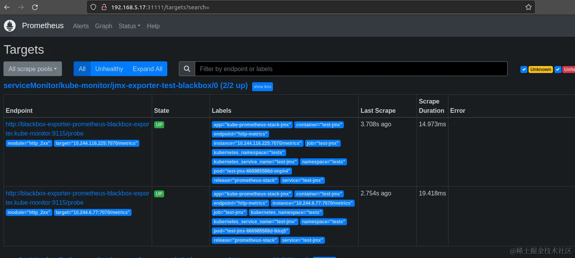
Task: Click the 19.418ms scrape duration value
Action: point(433,193)
